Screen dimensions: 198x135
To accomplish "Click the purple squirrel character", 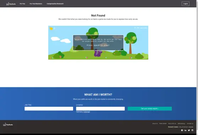I will click(x=98, y=53).
